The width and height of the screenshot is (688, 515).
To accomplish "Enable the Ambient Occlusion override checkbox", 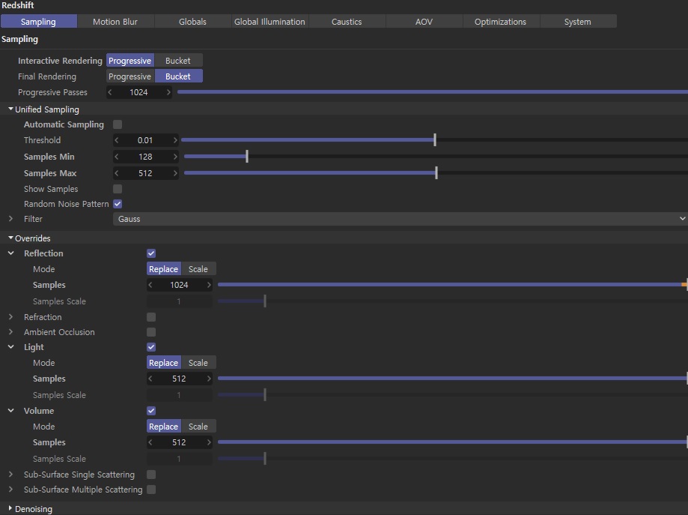I will coord(151,332).
